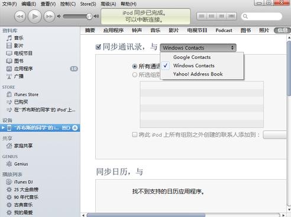291x217 pixels.
Task: Switch to the 铃声 tab
Action: [x=137, y=31]
